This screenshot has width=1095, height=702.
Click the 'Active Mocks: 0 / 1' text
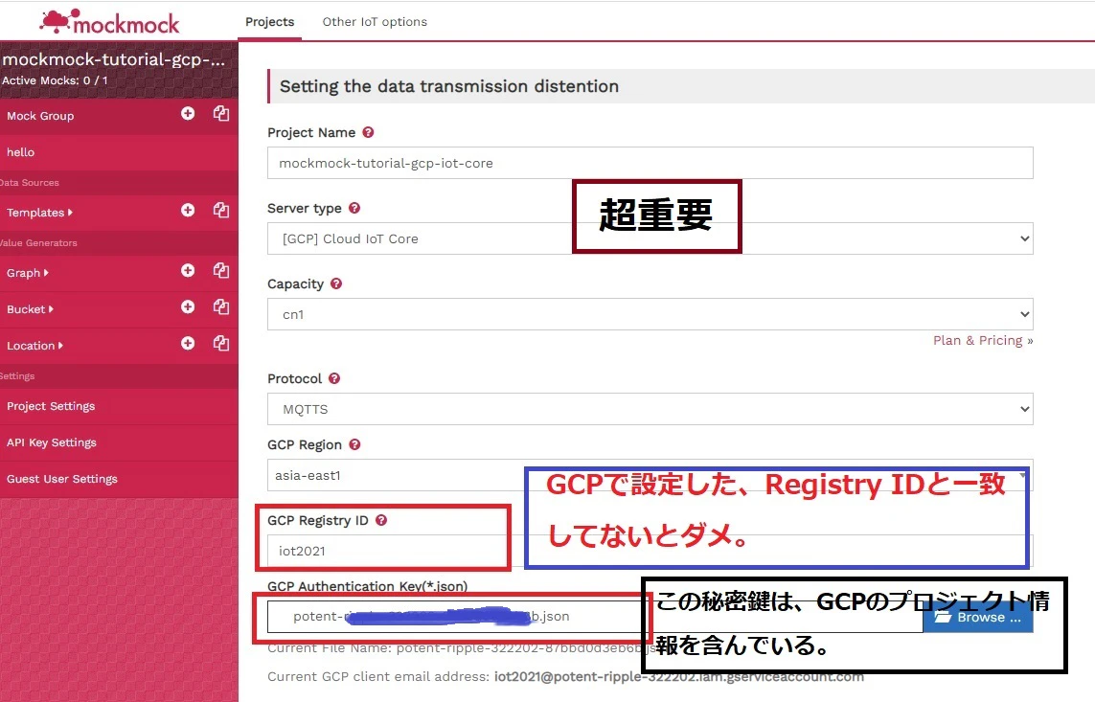tap(56, 80)
